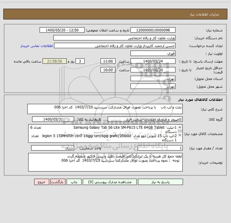Click goods group field کامپیوتر و فناوری اطلاعات
The width and height of the screenshot is (231, 223).
point(145,119)
